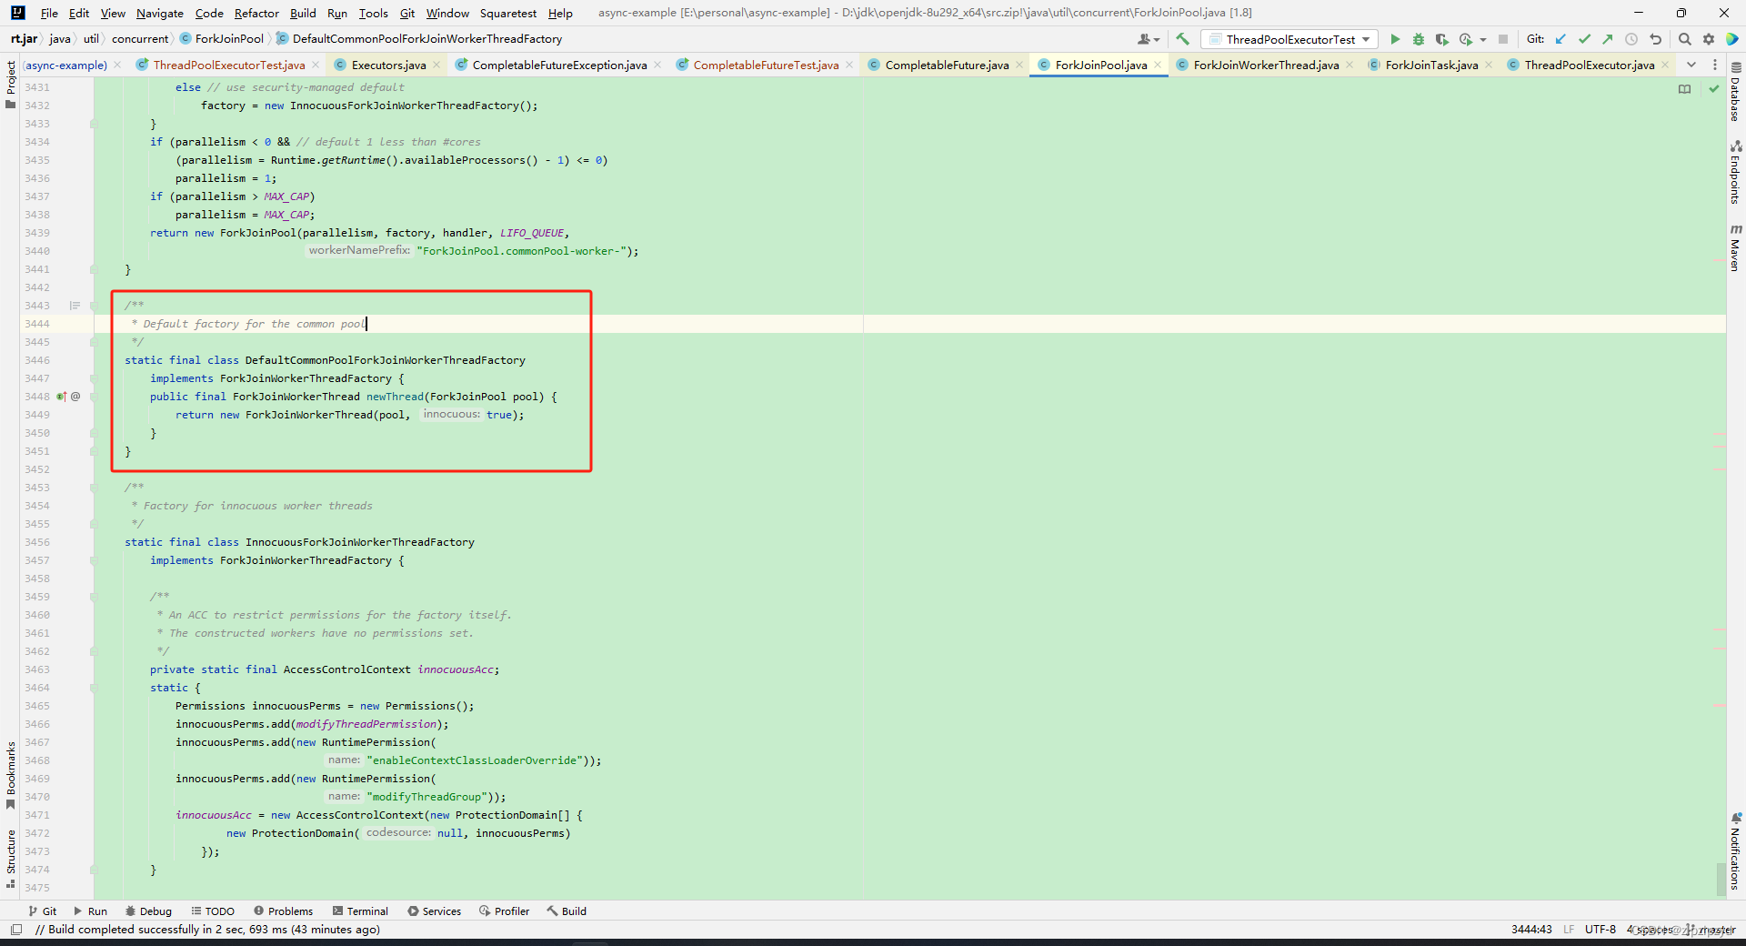Start debugging with the green bug icon
This screenshot has width=1746, height=946.
pyautogui.click(x=1419, y=39)
